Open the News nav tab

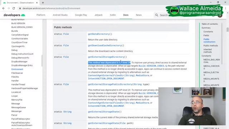click(x=139, y=15)
